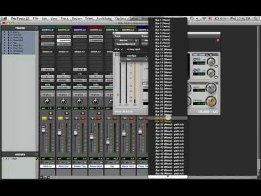Image resolution: width=261 pixels, height=196 pixels.
Task: Click the top side-chain filter knob in plug-in
Action: [x=211, y=62]
